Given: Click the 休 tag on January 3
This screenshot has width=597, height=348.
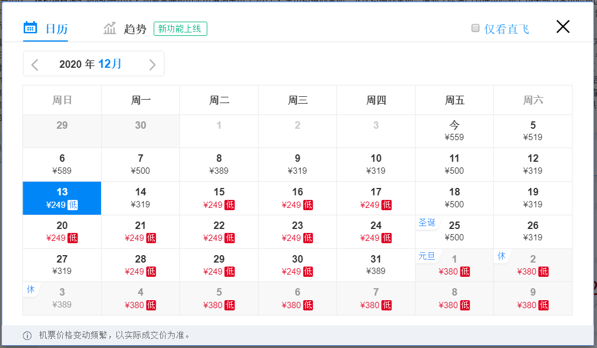Looking at the screenshot, I should click(30, 289).
